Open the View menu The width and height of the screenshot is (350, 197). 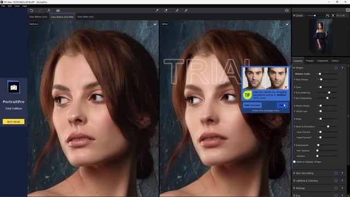pyautogui.click(x=17, y=6)
